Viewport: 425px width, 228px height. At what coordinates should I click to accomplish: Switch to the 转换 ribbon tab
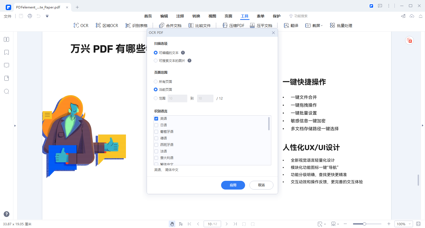click(196, 16)
